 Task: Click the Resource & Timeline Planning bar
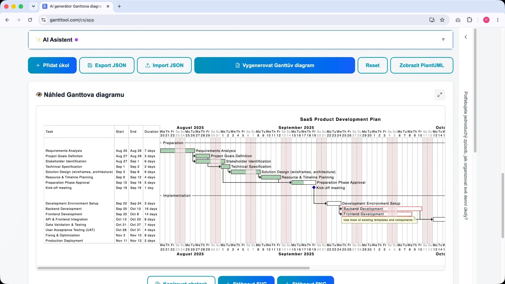[x=271, y=177]
